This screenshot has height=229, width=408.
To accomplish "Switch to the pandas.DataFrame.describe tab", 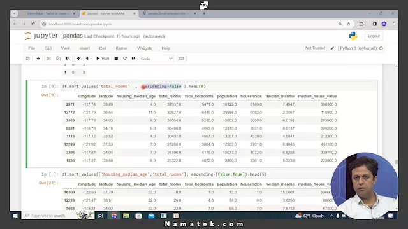I will [168, 13].
